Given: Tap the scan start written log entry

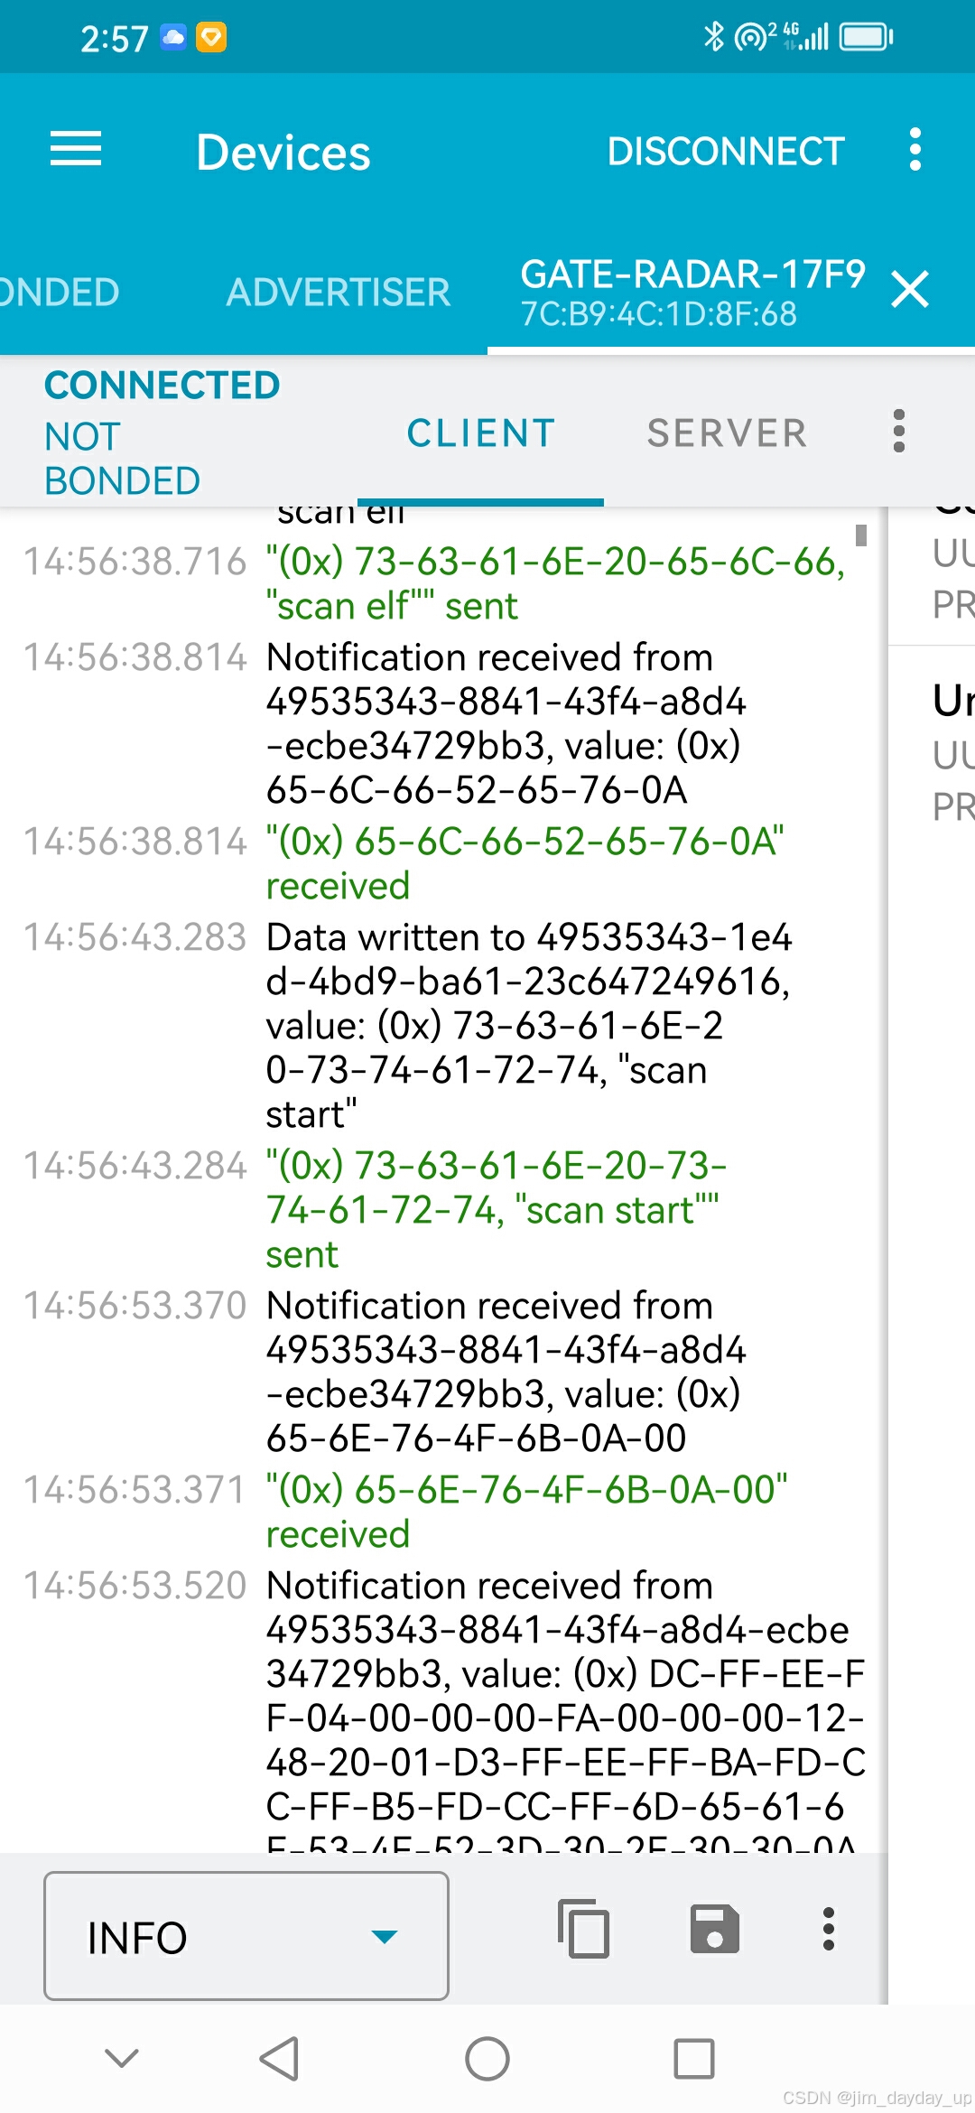Looking at the screenshot, I should pyautogui.click(x=542, y=1025).
